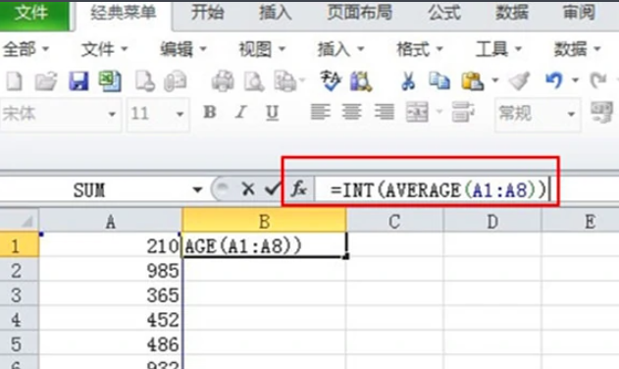This screenshot has width=619, height=369.
Task: Open the 格式 menu dropdown
Action: click(x=420, y=49)
